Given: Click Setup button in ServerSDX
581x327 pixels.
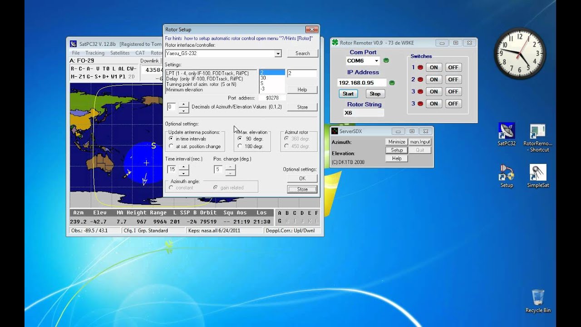Looking at the screenshot, I should coord(397,150).
